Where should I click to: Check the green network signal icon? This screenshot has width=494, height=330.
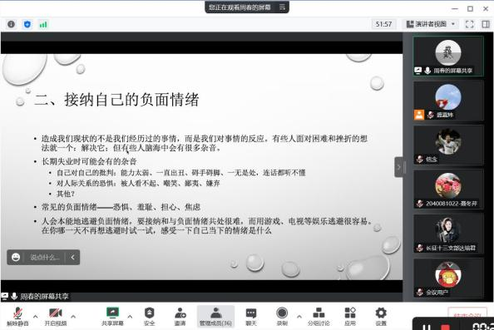pos(43,24)
